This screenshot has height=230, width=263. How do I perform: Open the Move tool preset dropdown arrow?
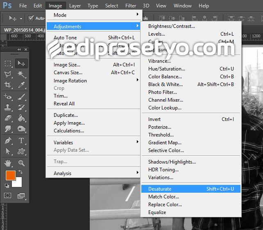click(x=21, y=18)
